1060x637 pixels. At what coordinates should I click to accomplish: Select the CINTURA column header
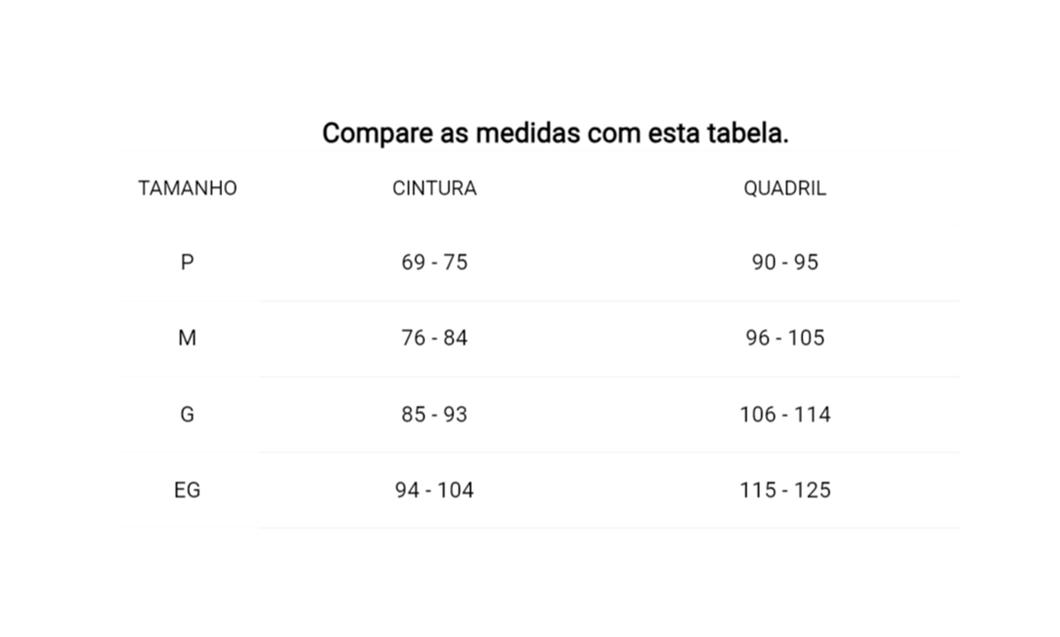click(435, 188)
